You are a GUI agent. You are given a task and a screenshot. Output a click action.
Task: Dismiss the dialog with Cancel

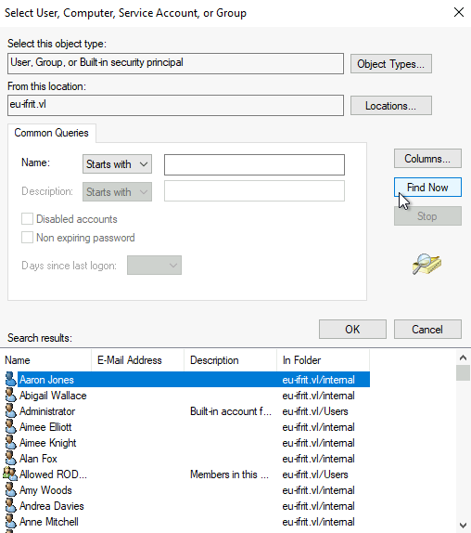pyautogui.click(x=427, y=329)
